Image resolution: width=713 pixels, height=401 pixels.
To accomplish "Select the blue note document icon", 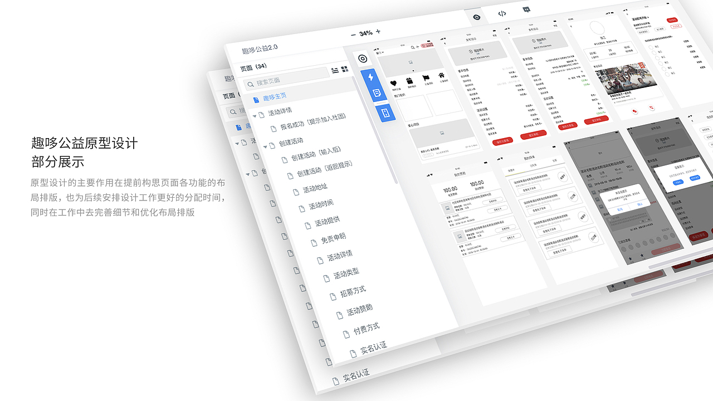I will tap(377, 92).
